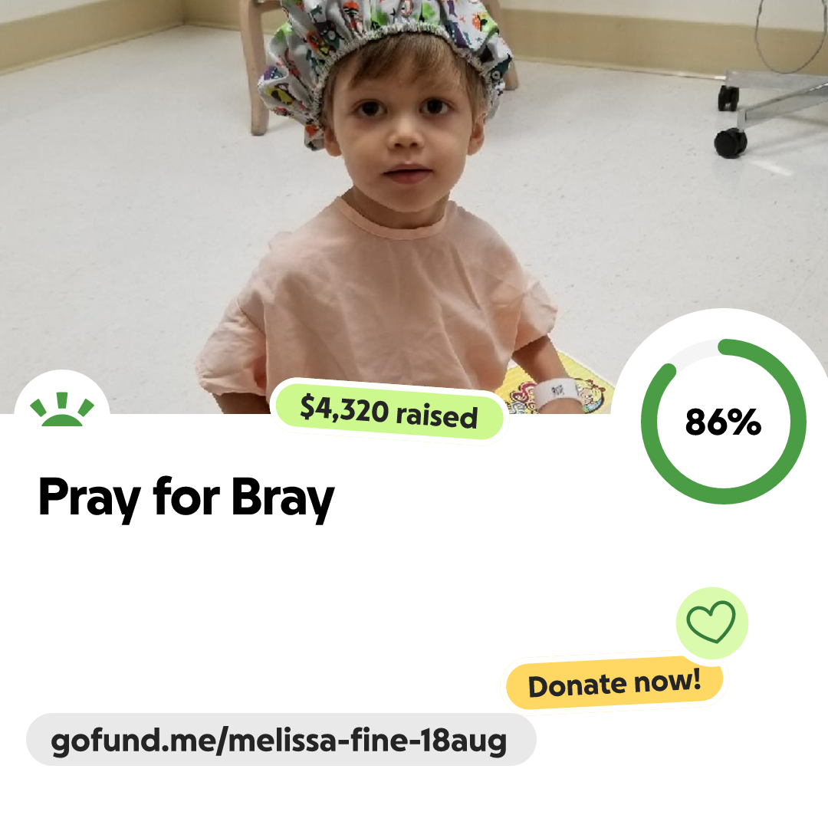The image size is (828, 828).
Task: Click the white hospital wristband
Action: (x=556, y=395)
